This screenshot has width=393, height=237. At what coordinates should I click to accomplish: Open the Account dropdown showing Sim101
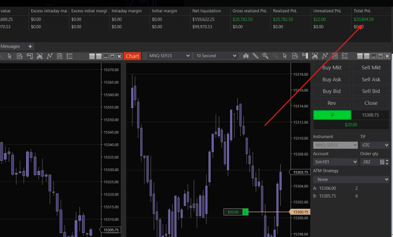pos(335,162)
